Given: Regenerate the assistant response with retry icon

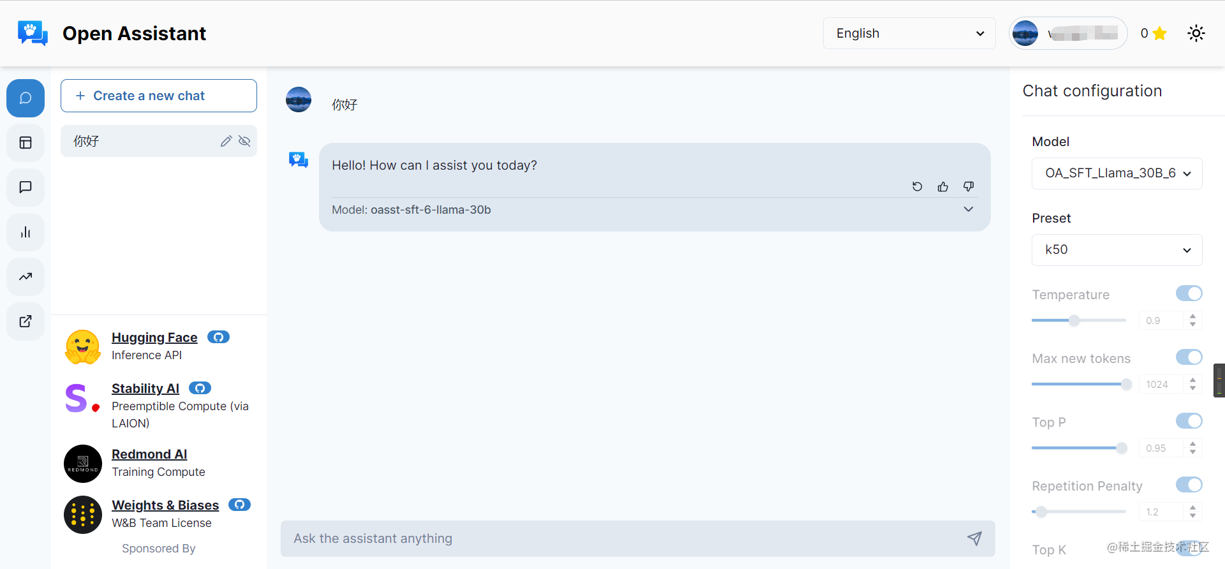Looking at the screenshot, I should tap(917, 186).
